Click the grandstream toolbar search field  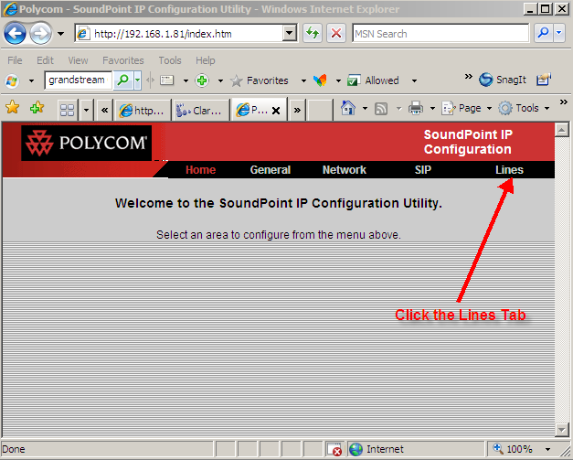(x=78, y=80)
